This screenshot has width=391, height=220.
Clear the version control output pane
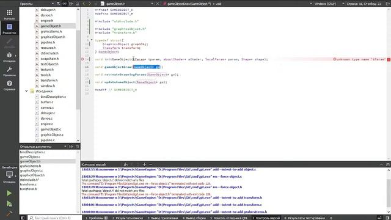[x=126, y=164]
